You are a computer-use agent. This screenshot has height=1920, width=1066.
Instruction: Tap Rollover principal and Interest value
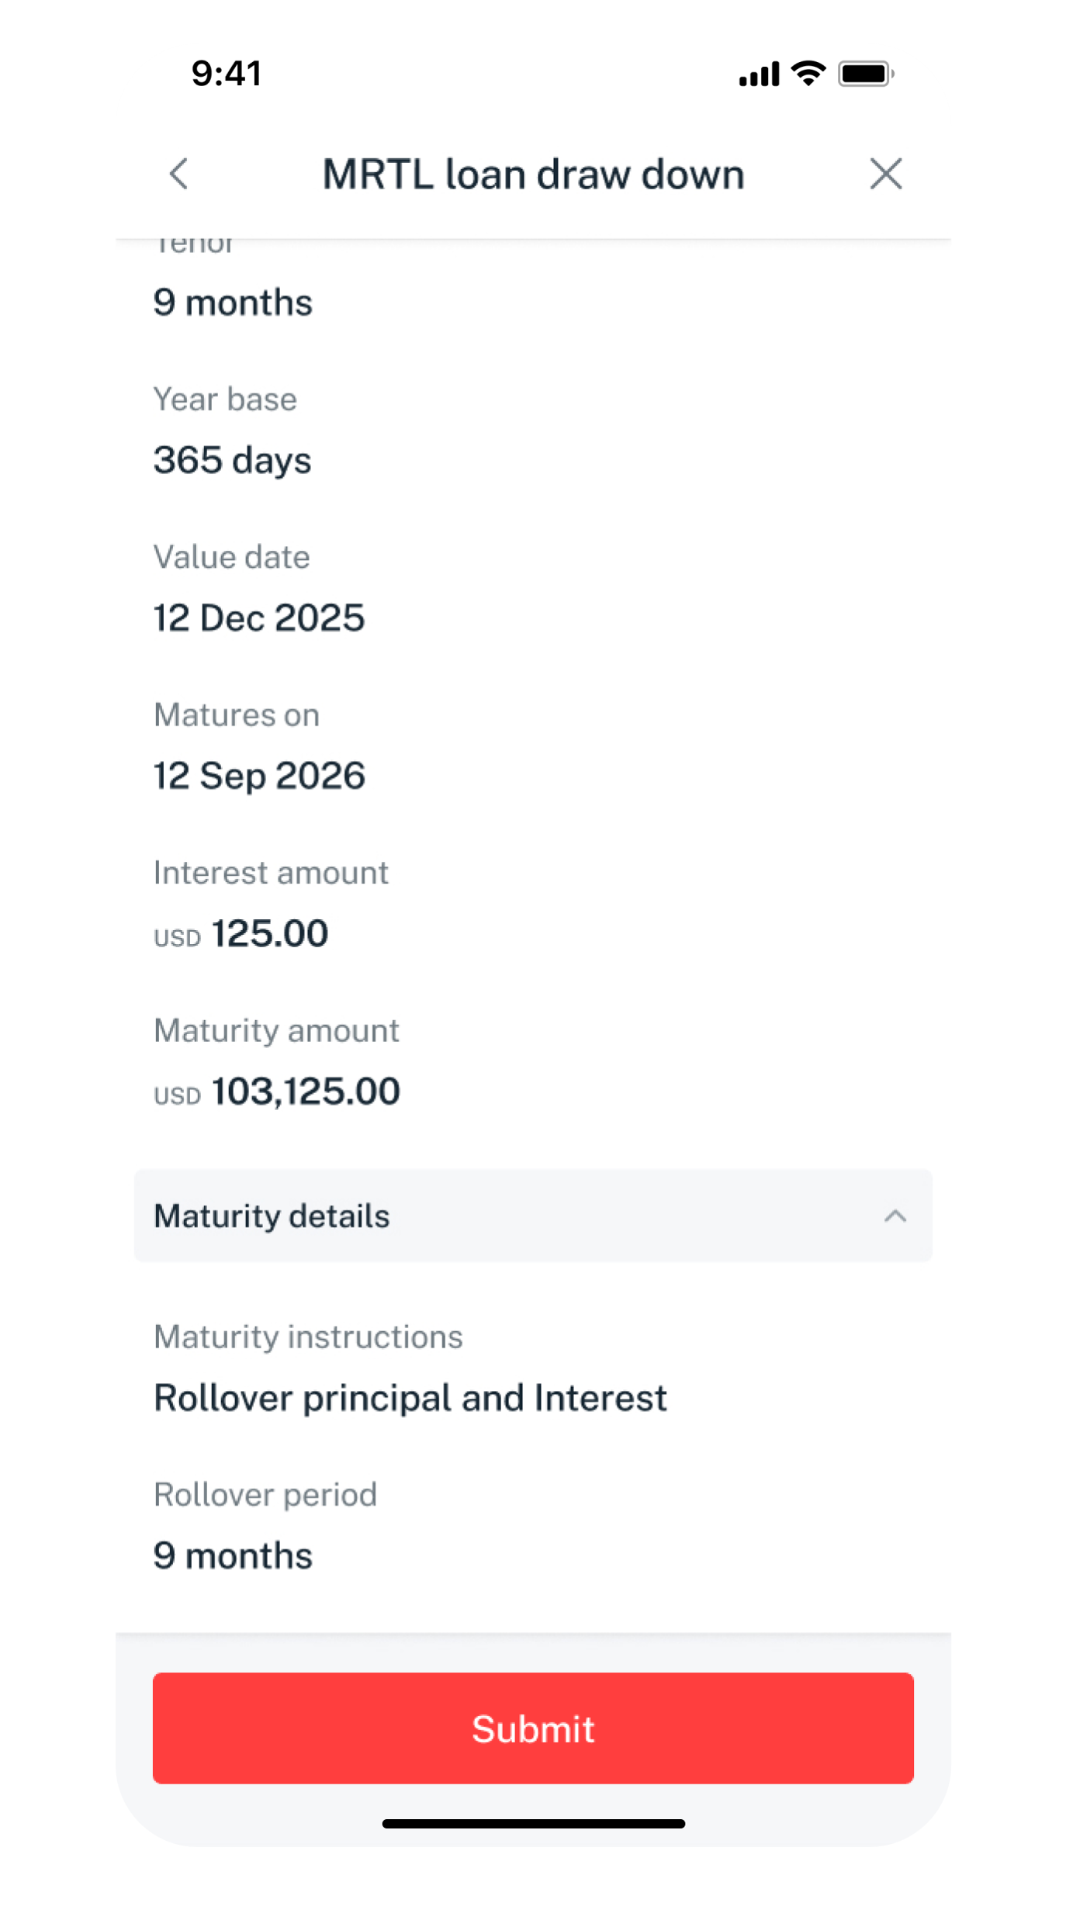click(410, 1398)
